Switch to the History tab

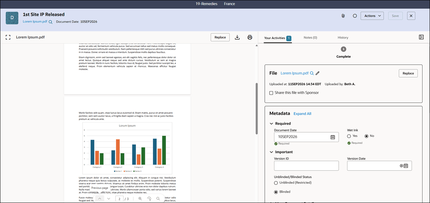(x=343, y=37)
